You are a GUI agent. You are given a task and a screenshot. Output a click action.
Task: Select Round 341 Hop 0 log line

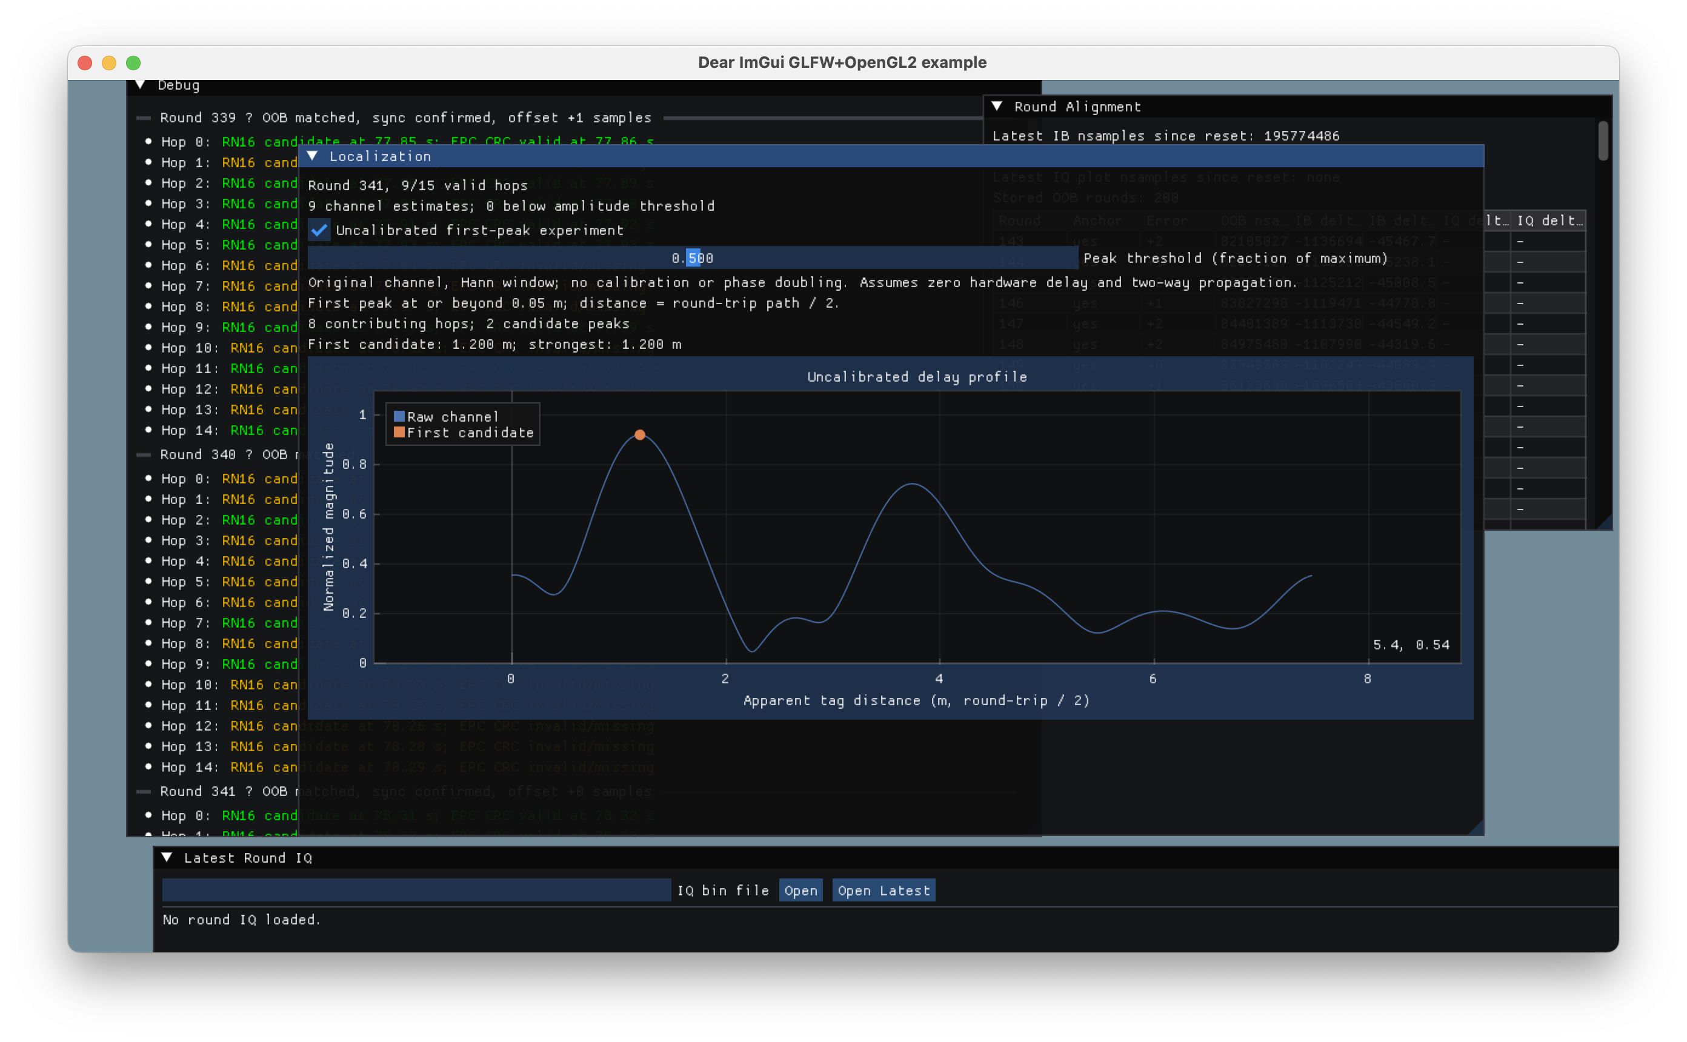tap(230, 816)
